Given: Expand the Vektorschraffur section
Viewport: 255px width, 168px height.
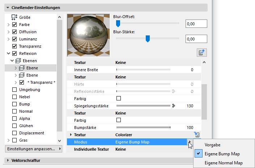Looking at the screenshot, I should pos(8,160).
